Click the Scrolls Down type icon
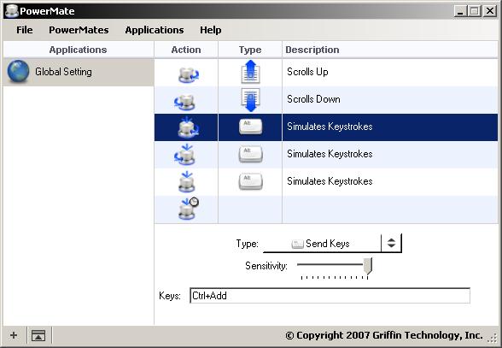The image size is (502, 348). point(250,99)
